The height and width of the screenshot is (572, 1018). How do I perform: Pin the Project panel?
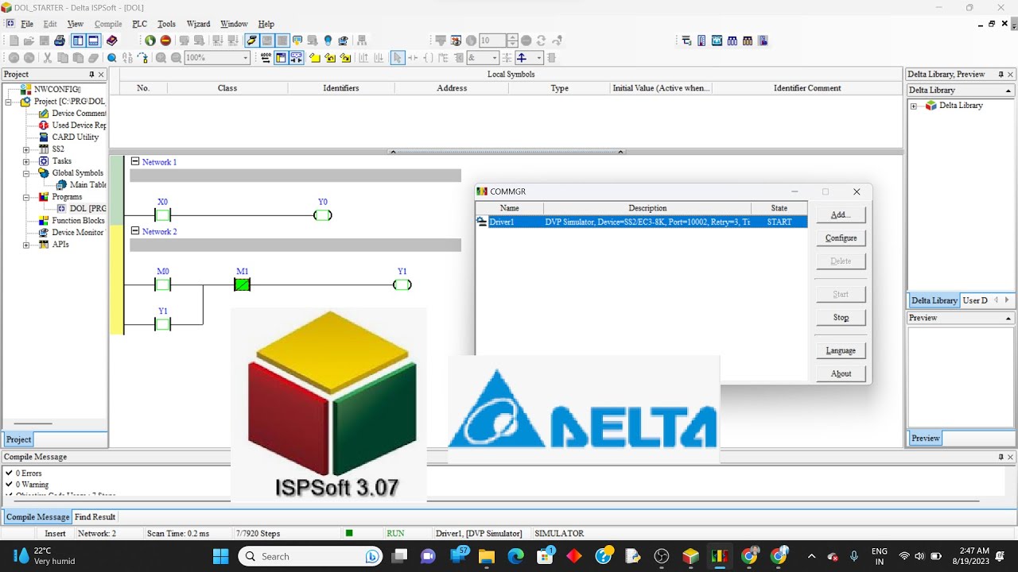[91, 74]
